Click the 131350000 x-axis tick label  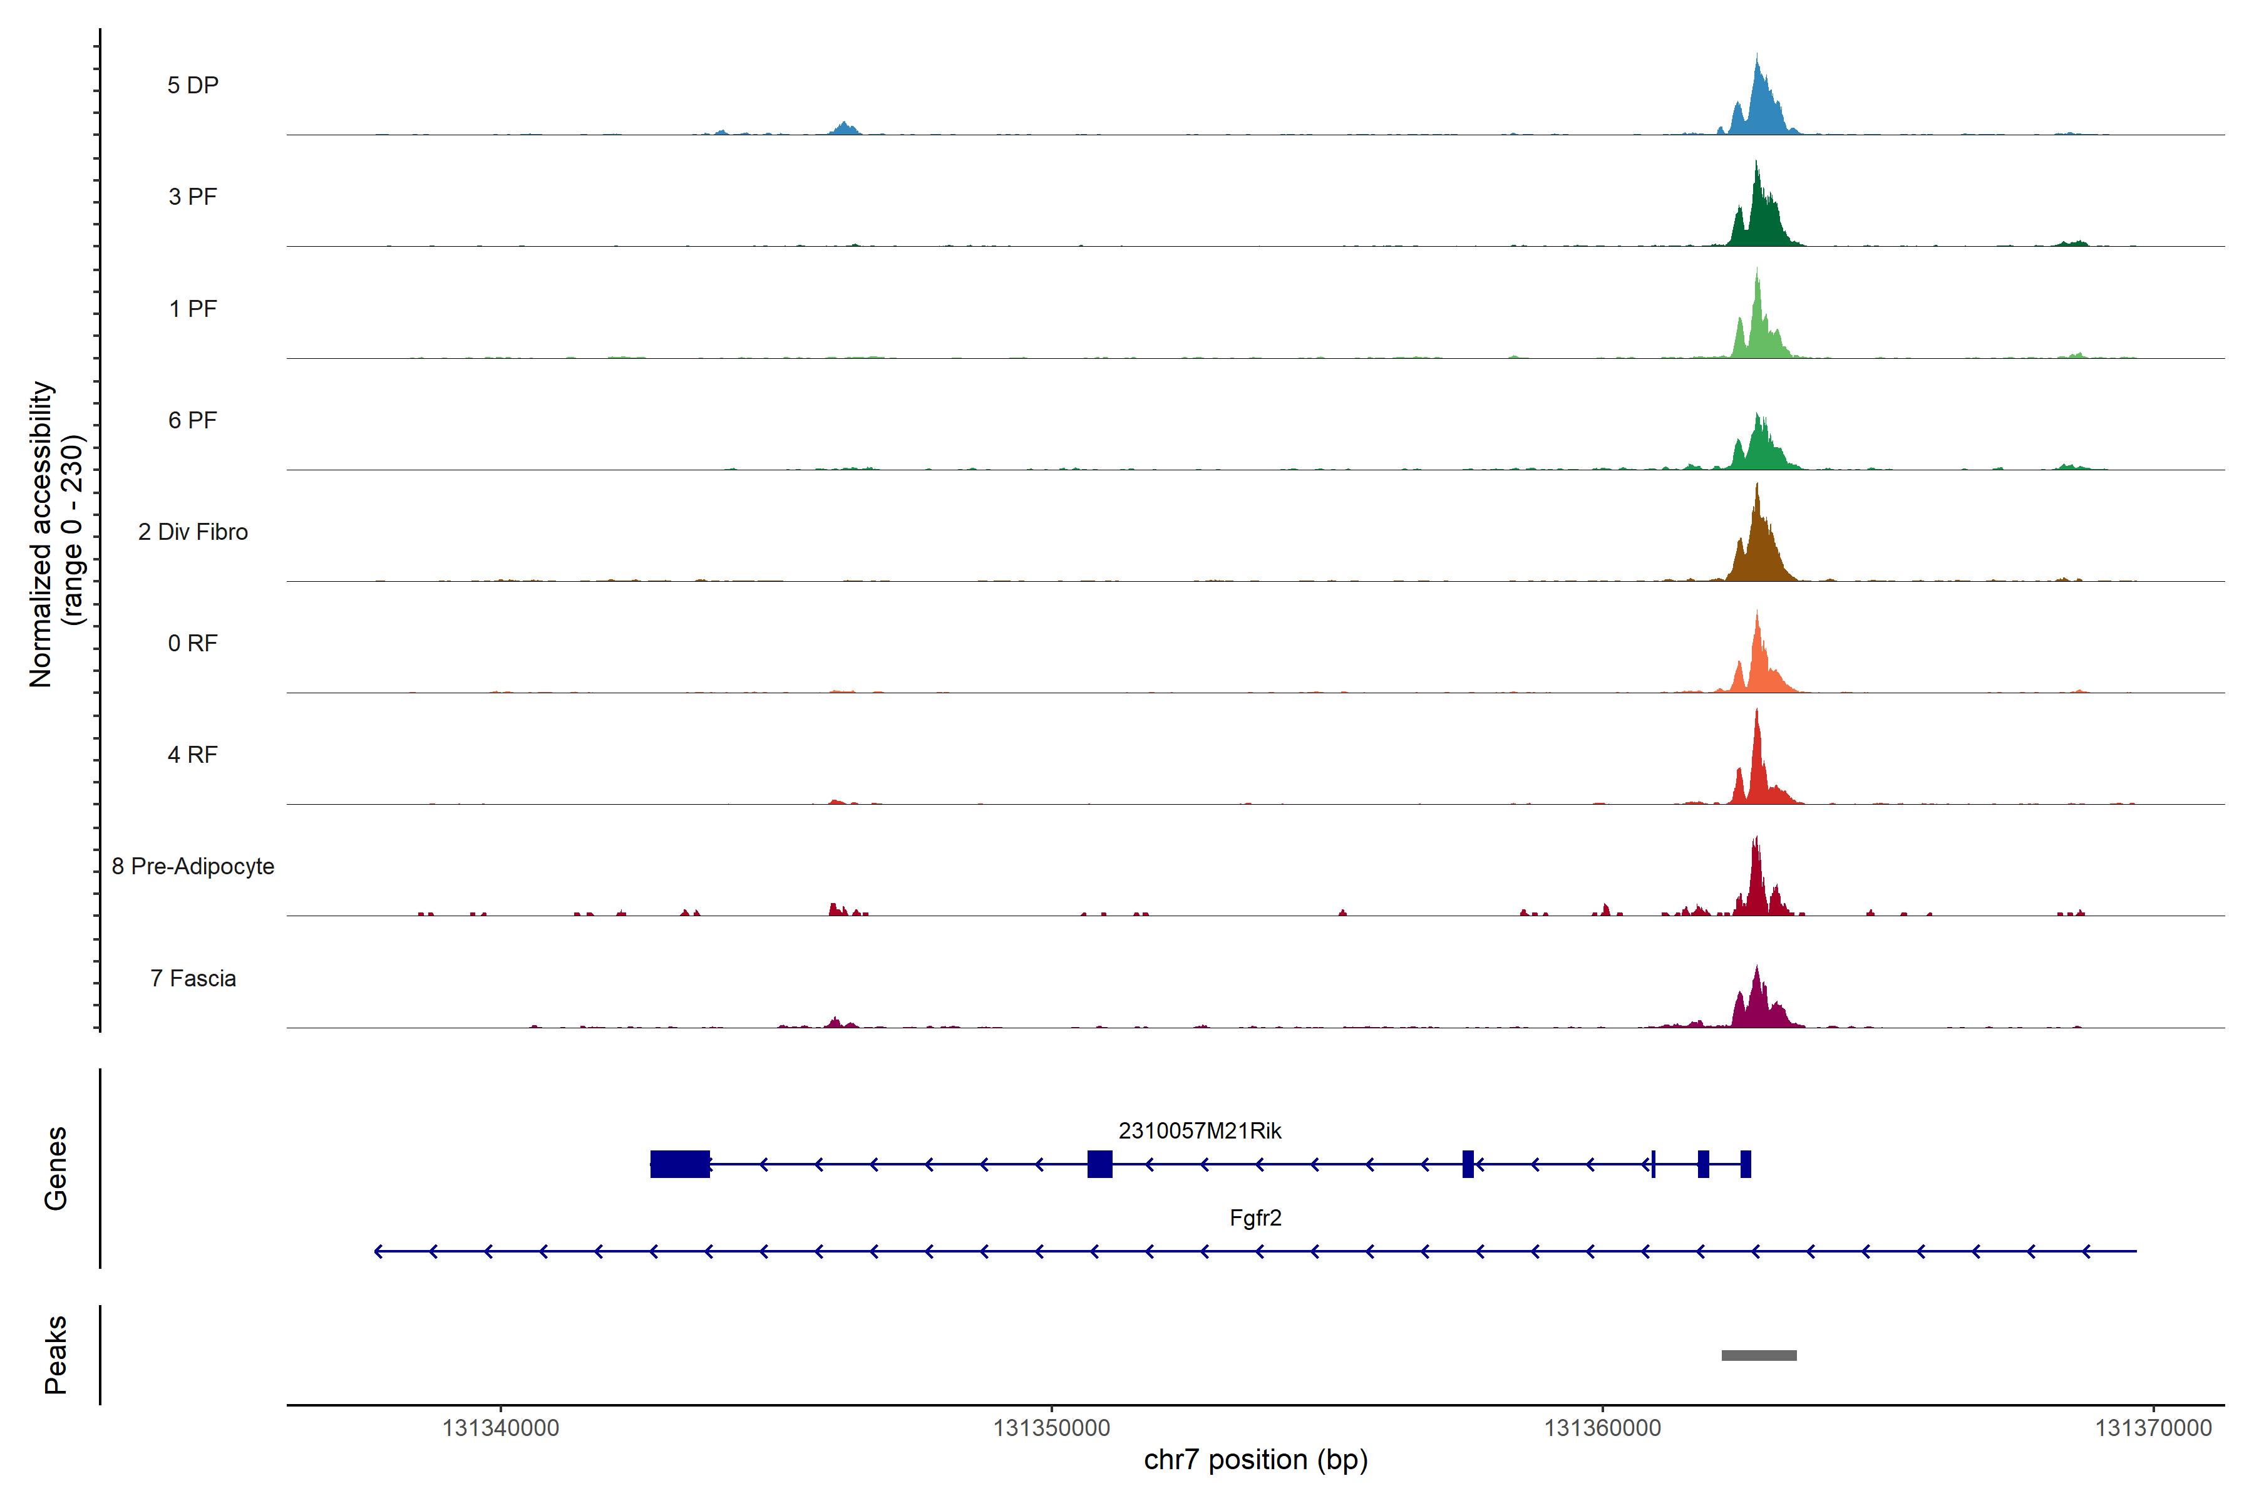point(1051,1428)
